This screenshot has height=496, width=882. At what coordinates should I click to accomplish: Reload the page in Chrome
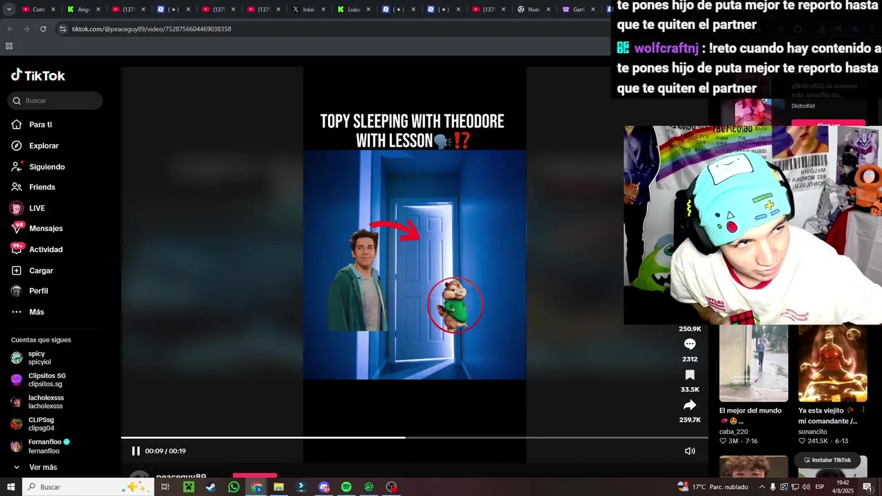click(x=43, y=29)
